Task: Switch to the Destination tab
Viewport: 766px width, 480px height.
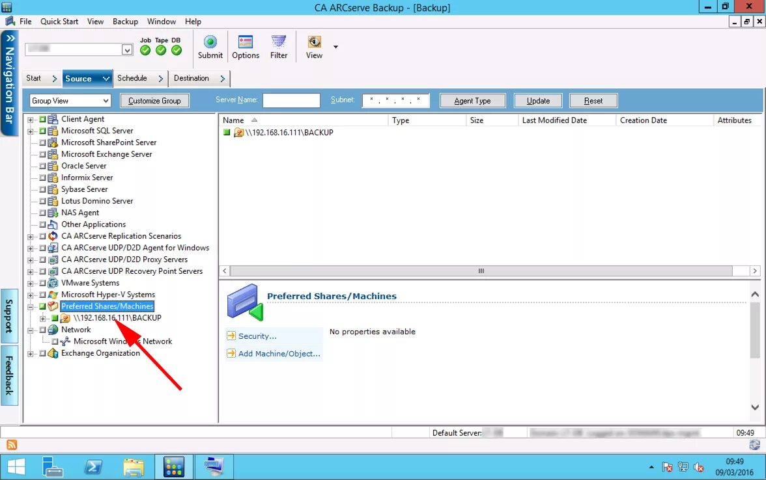Action: pyautogui.click(x=199, y=78)
